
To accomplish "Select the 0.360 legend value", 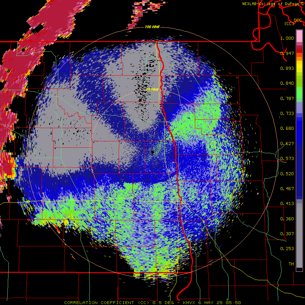I will 287,219.
